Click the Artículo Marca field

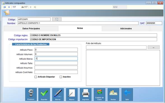point(56,58)
